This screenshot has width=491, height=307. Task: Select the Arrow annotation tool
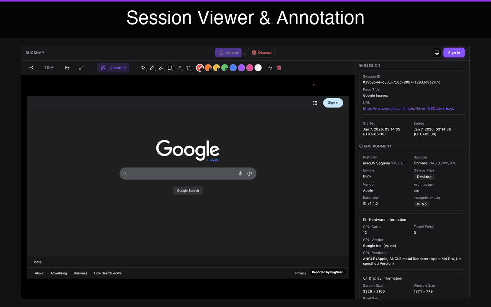pyautogui.click(x=179, y=68)
